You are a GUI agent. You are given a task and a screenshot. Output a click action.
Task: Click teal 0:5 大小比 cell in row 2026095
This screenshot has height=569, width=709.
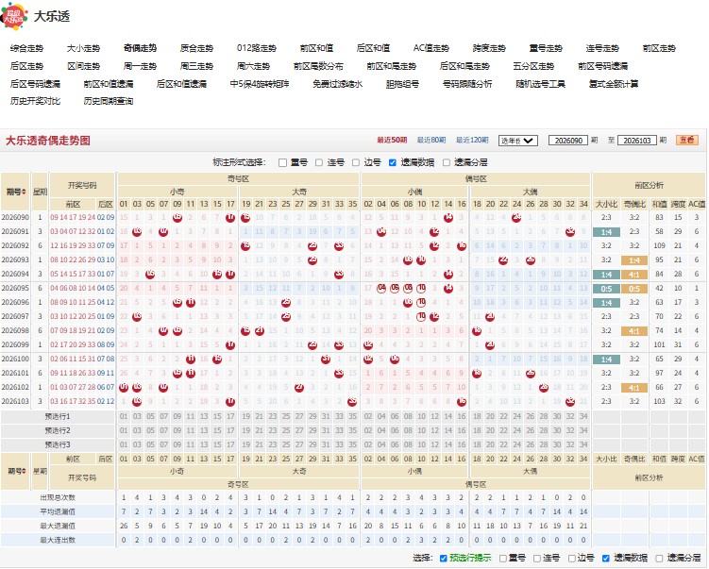(x=606, y=290)
